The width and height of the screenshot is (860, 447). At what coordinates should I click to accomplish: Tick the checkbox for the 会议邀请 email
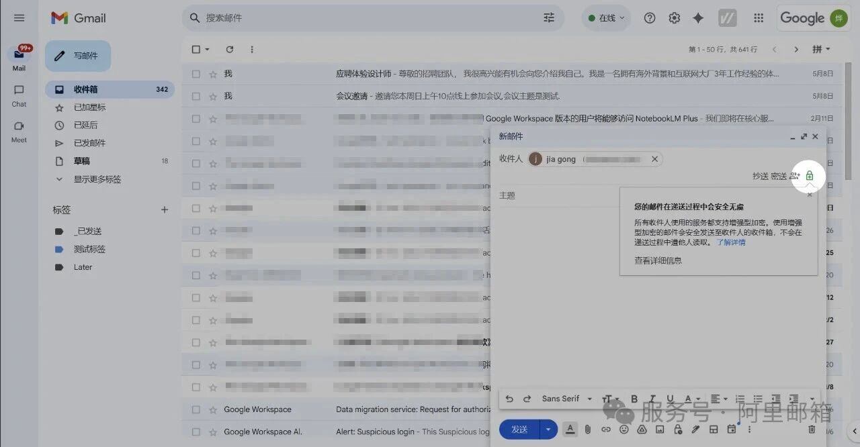(x=196, y=96)
